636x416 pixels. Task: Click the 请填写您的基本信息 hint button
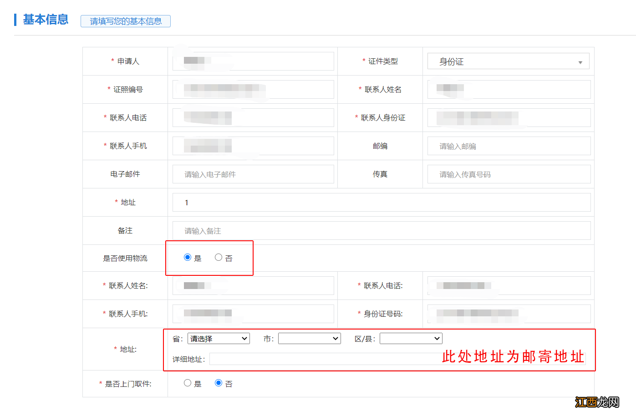tap(126, 21)
